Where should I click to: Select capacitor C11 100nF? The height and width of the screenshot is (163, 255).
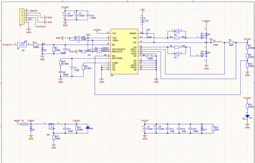[x=65, y=128]
